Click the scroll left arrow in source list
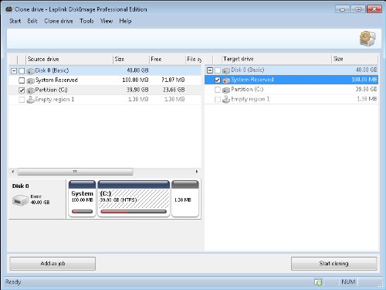386x290 pixels. point(13,172)
